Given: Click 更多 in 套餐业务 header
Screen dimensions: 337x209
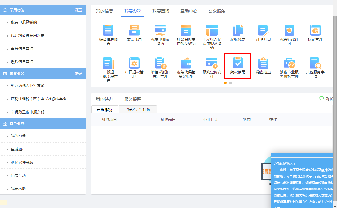Looking at the screenshot, I should click(78, 73).
